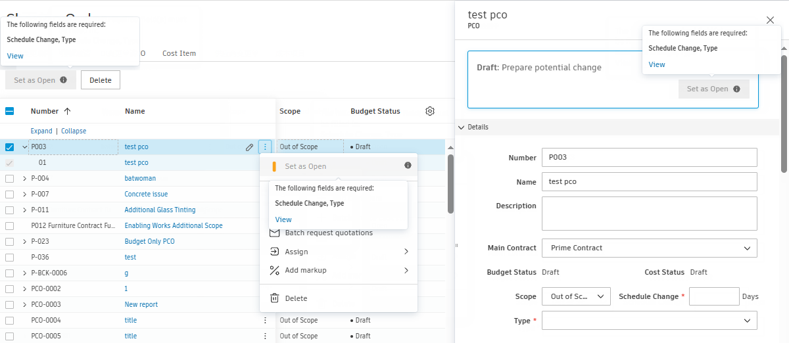Image resolution: width=789 pixels, height=343 pixels.
Task: Click the Schedule Change days input
Action: point(714,296)
